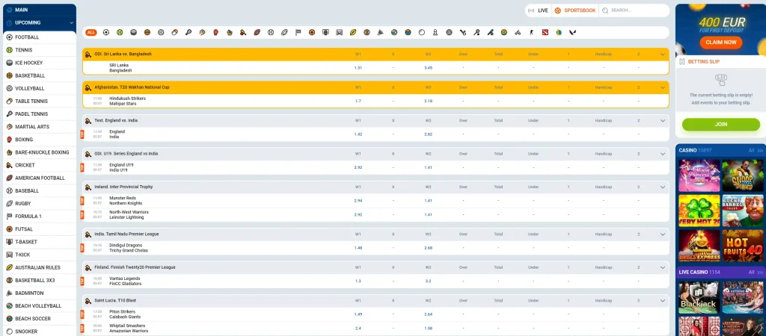Select the ALL sports filter pill
766x336 pixels.
point(91,32)
